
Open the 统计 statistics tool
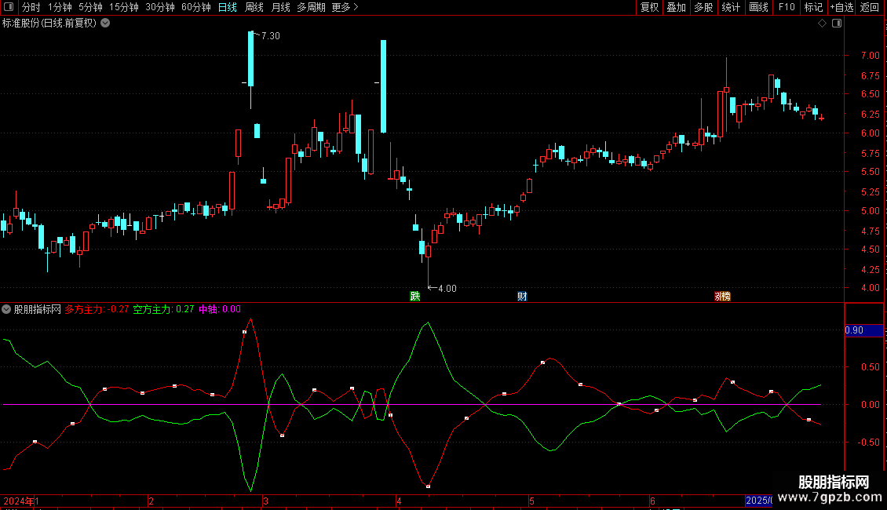731,7
